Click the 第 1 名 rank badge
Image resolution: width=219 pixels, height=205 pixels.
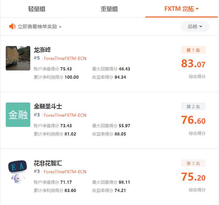(x=193, y=50)
